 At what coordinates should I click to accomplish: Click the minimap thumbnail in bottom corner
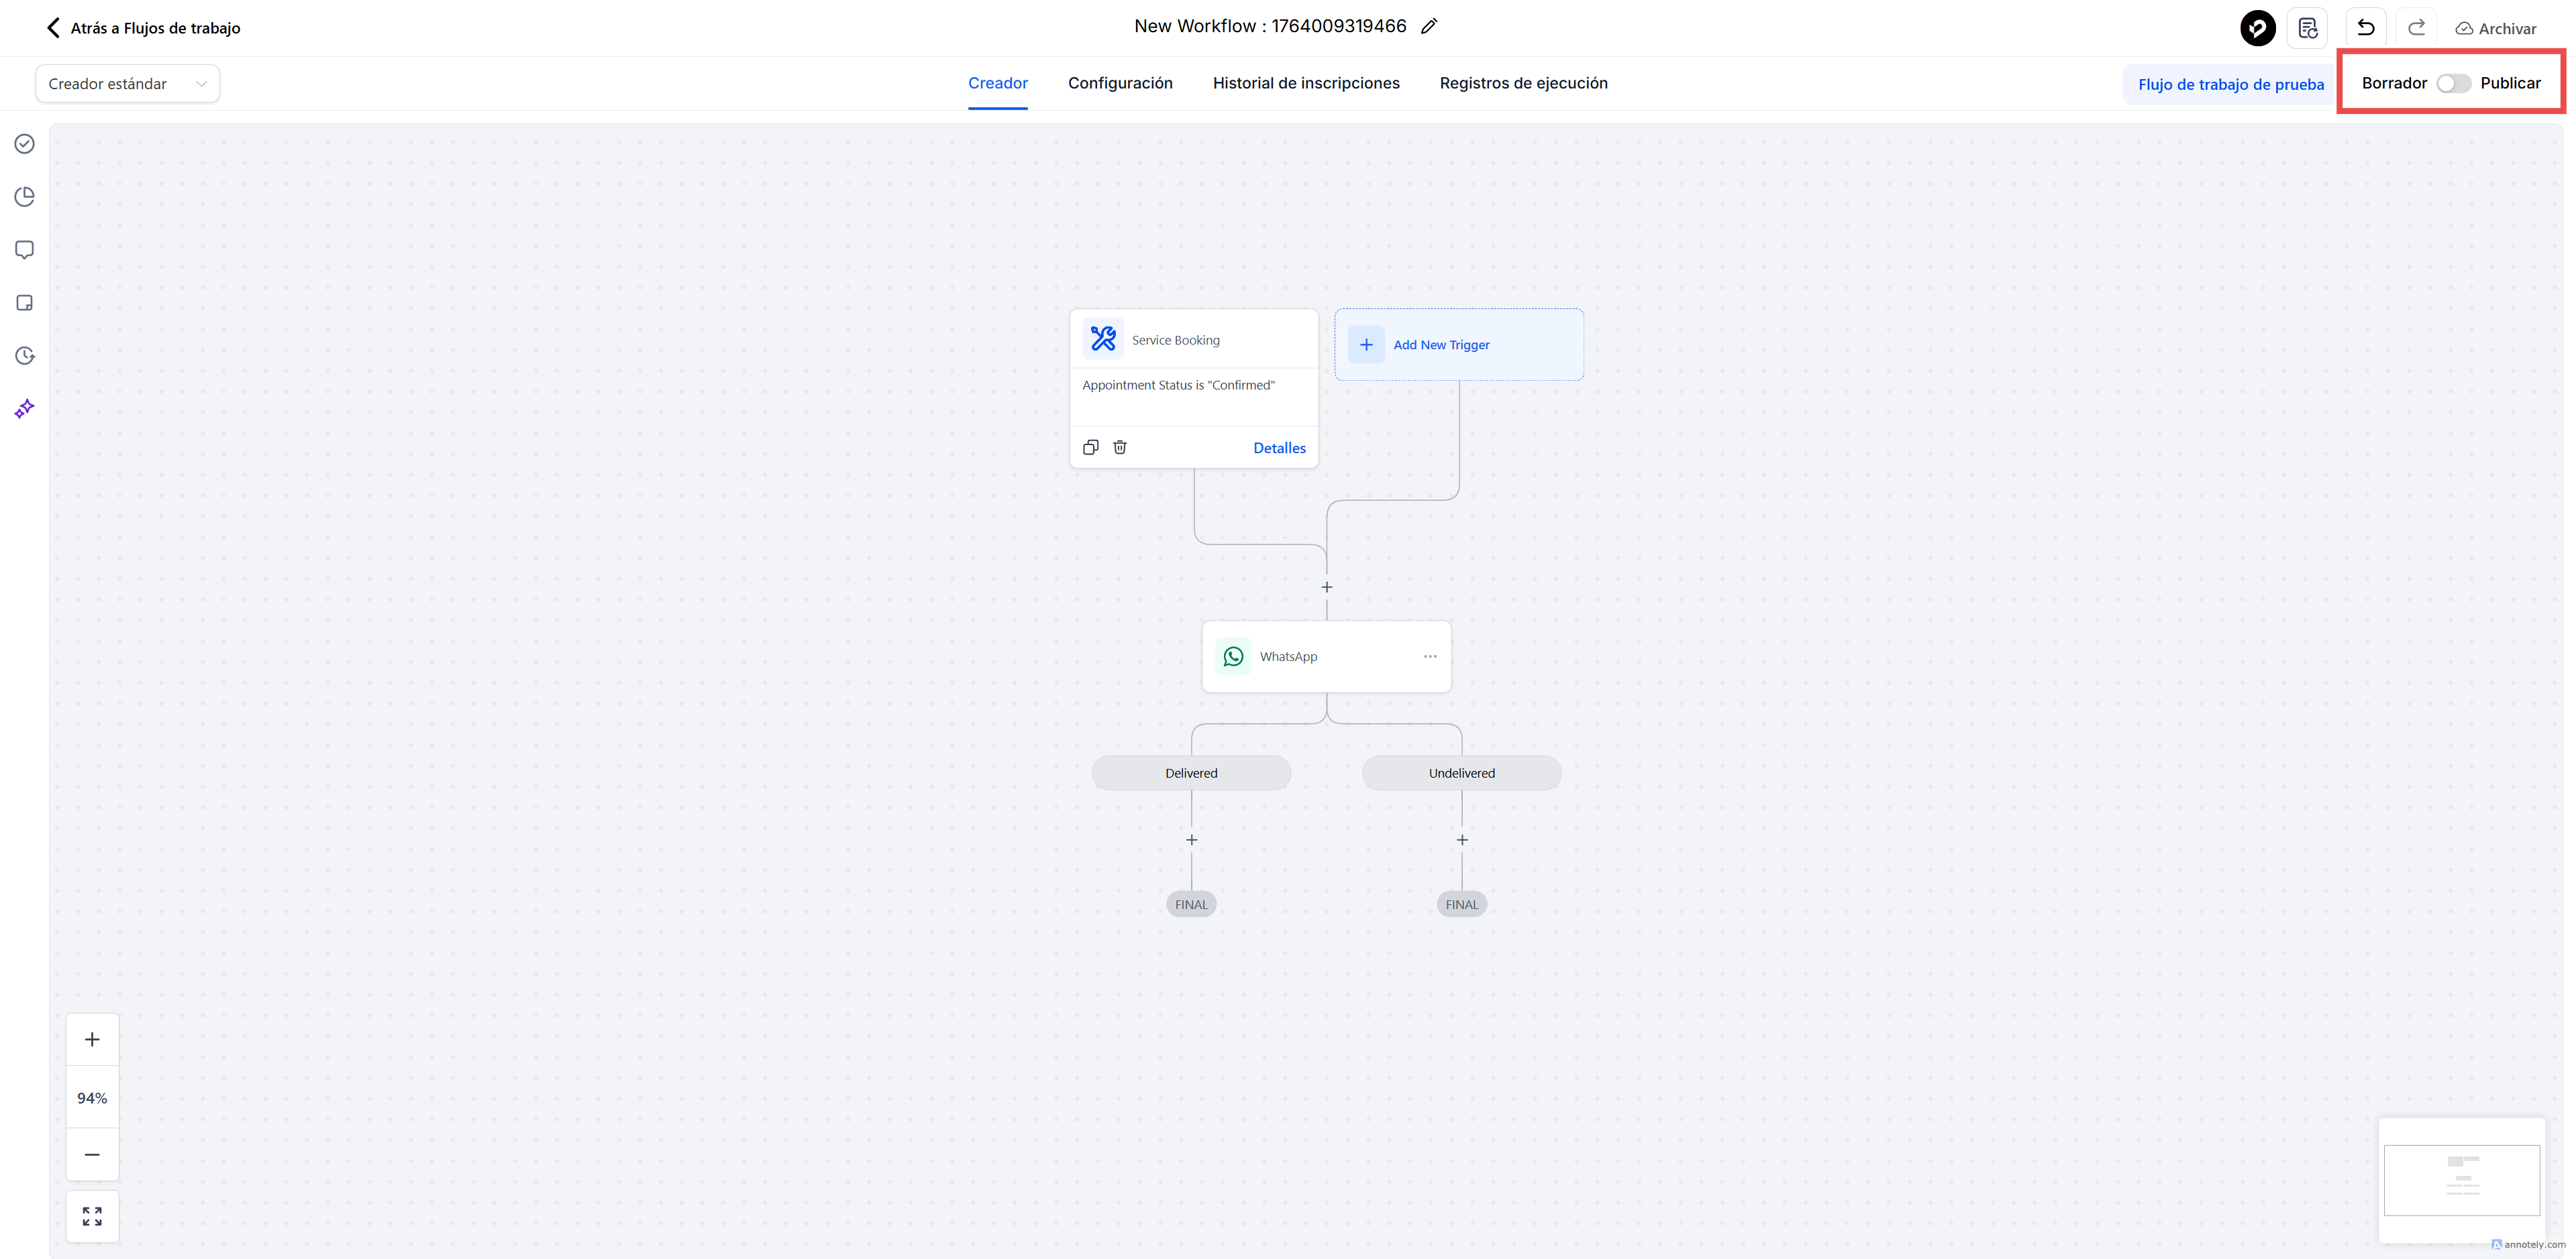click(2461, 1180)
